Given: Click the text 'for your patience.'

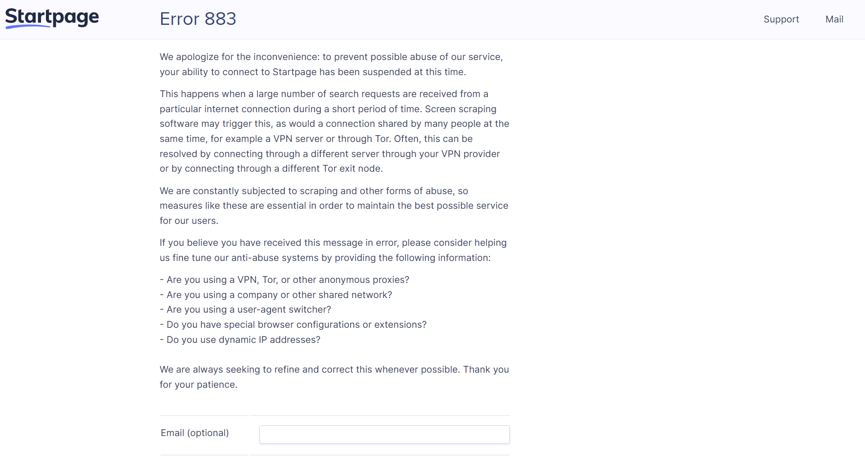Looking at the screenshot, I should [x=198, y=385].
